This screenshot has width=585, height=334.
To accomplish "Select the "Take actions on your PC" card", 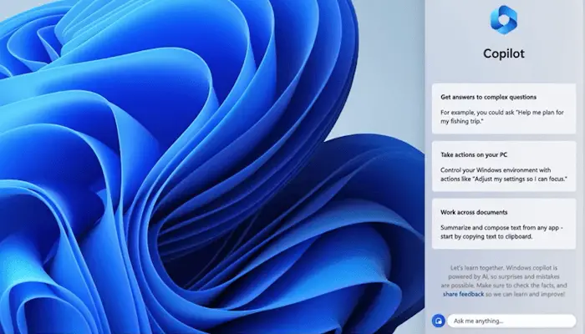I will coord(504,166).
